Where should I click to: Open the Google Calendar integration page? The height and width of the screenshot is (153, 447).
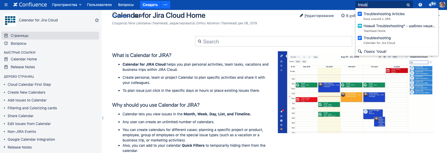click(31, 139)
